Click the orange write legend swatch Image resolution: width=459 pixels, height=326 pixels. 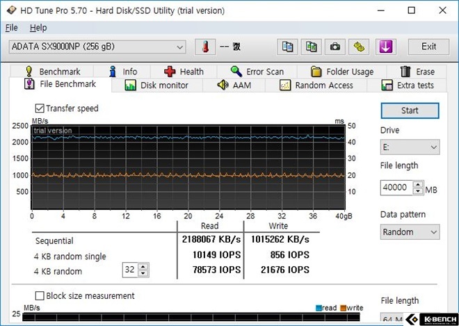(343, 308)
